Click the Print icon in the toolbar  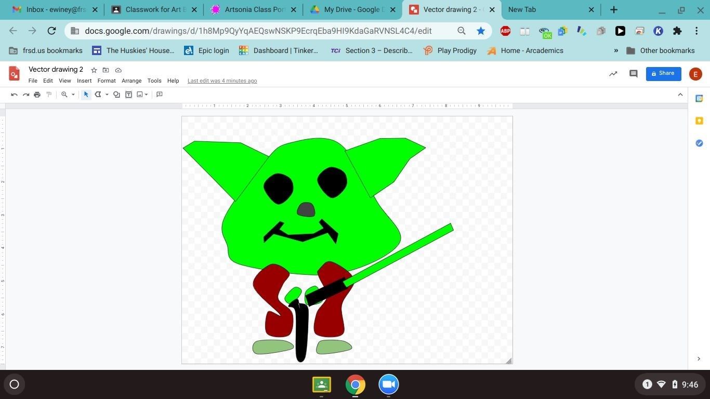(x=37, y=95)
